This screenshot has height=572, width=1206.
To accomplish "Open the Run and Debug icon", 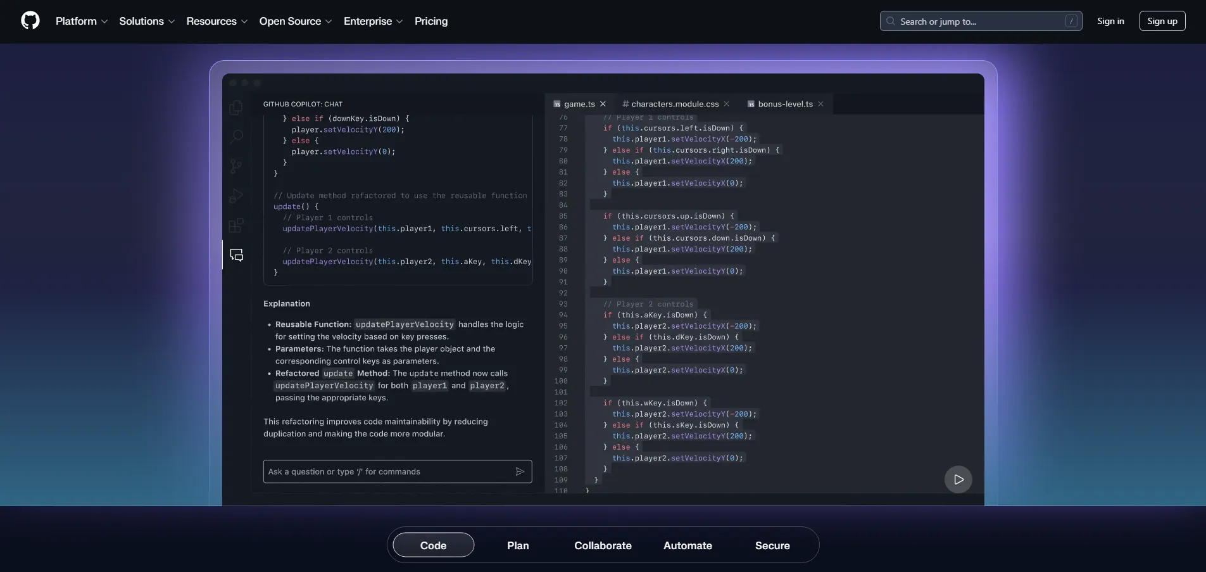I will pyautogui.click(x=236, y=196).
